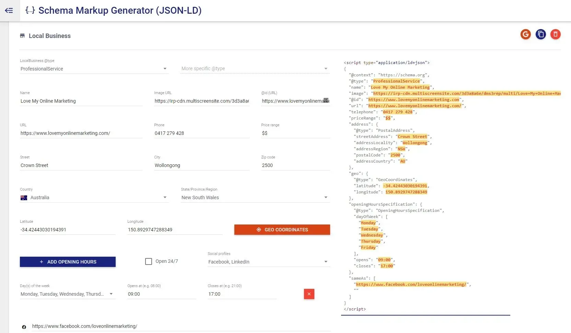Click the Facebook URL in JSON sameAs

[411, 284]
